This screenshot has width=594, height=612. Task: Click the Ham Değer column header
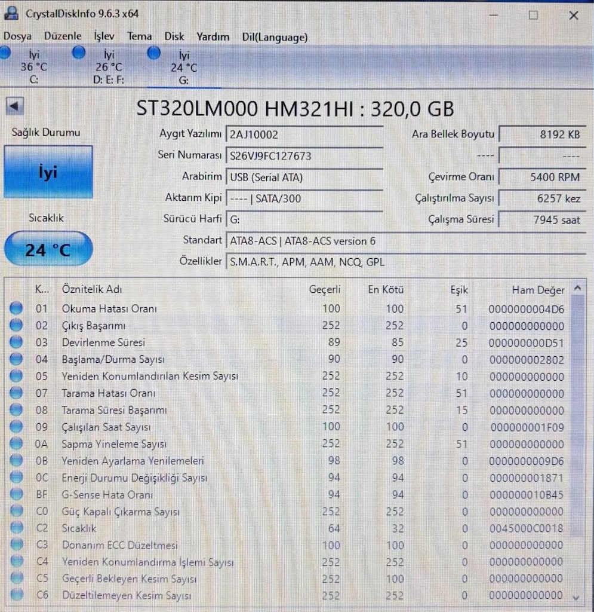[x=538, y=290]
